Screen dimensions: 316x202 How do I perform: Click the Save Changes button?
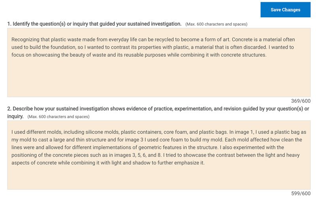tap(285, 10)
